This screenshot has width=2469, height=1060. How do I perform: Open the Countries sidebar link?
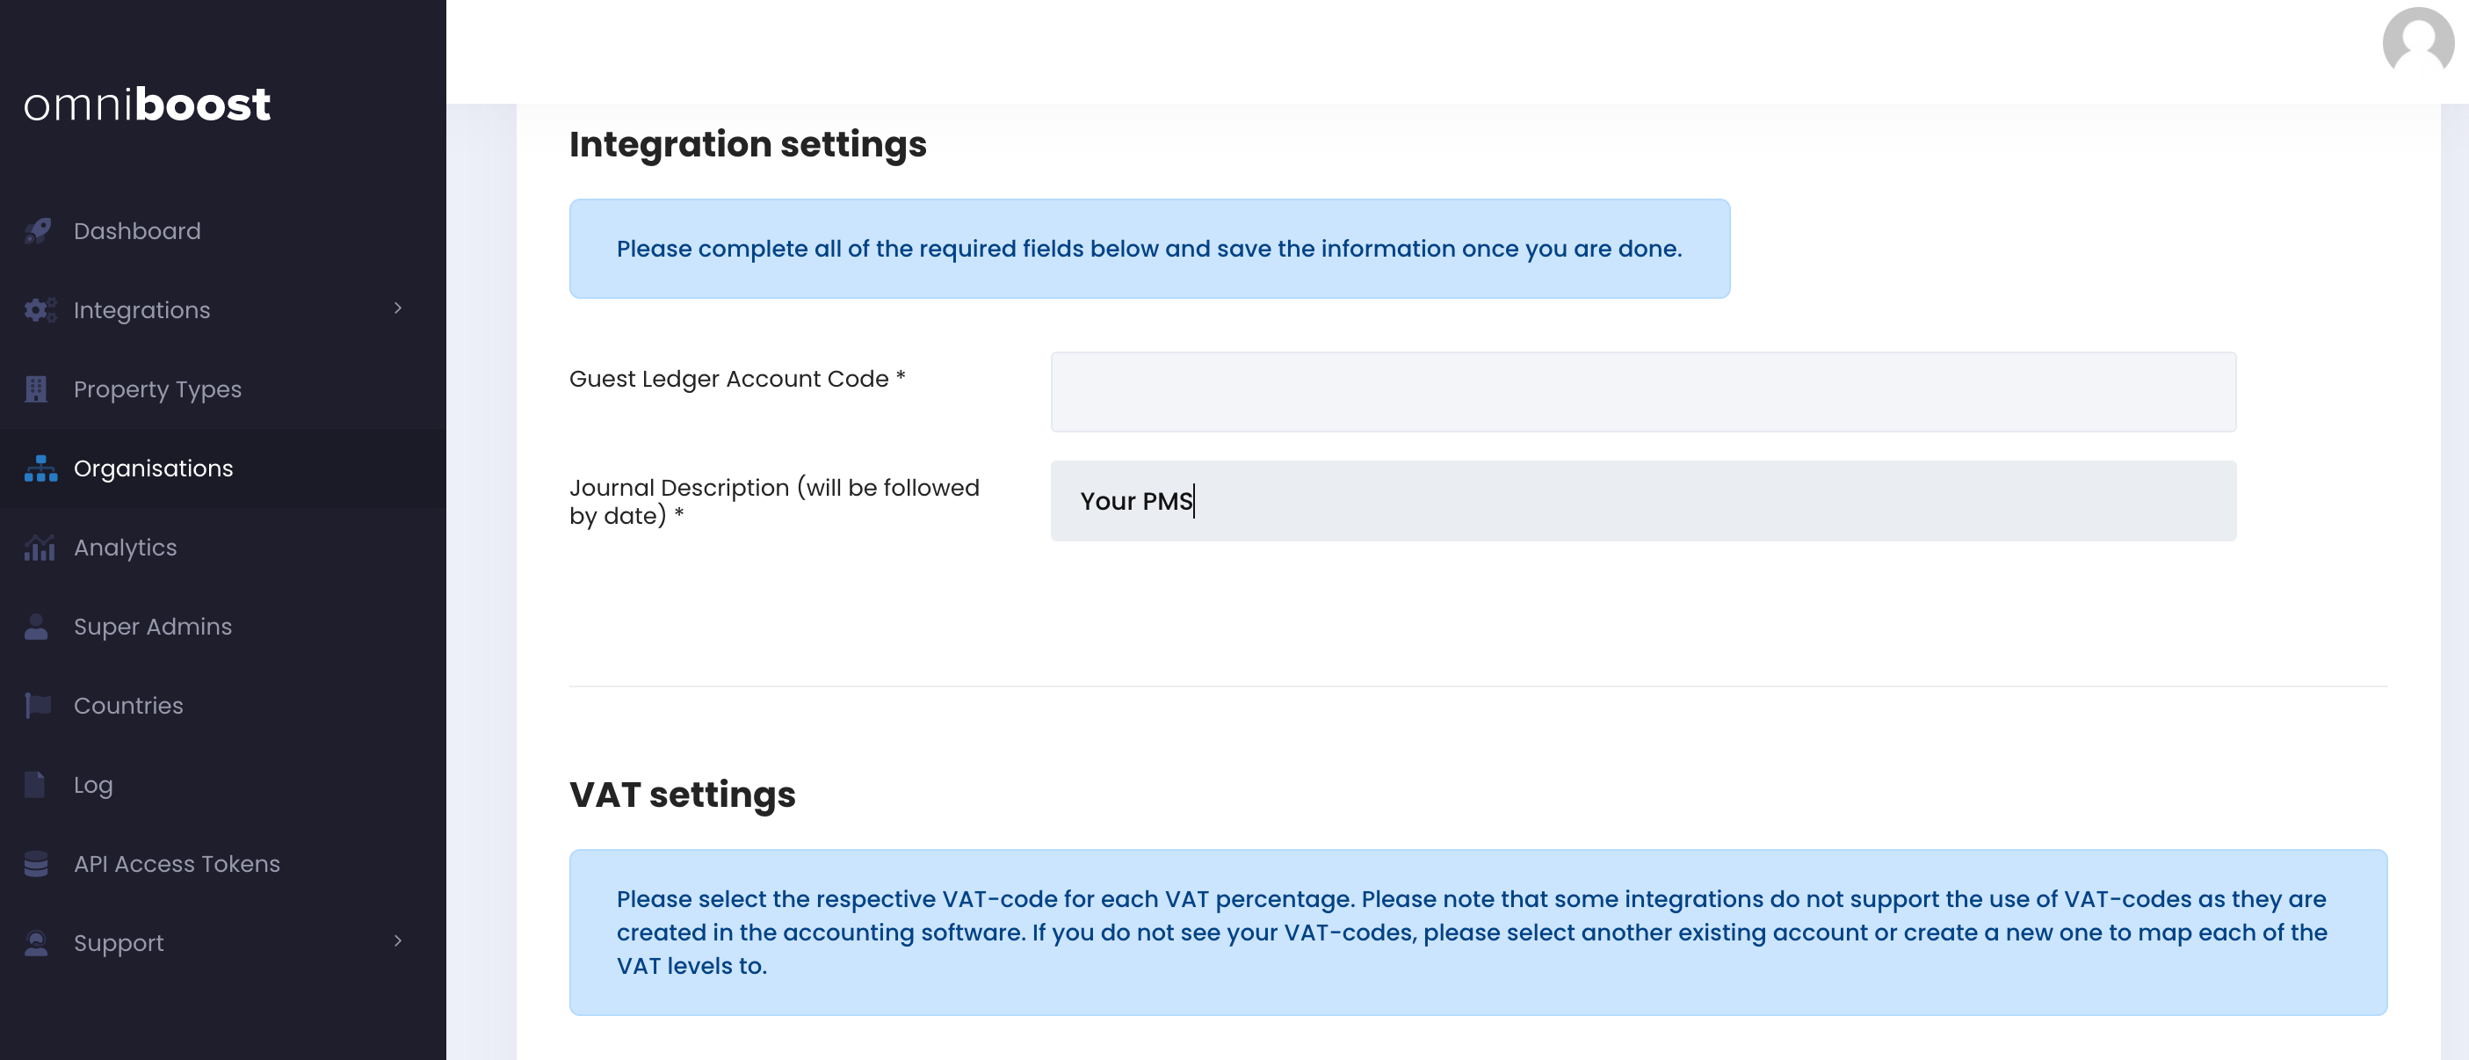(128, 706)
